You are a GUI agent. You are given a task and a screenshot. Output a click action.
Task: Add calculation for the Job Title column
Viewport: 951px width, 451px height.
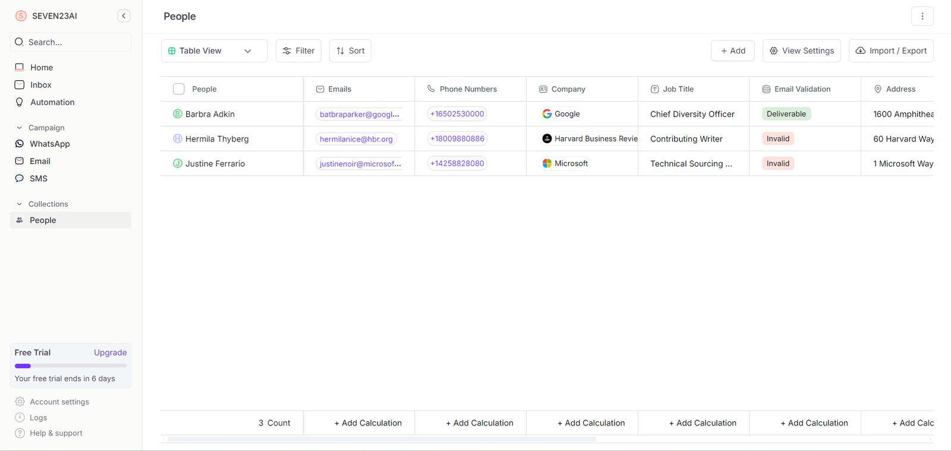(x=703, y=423)
